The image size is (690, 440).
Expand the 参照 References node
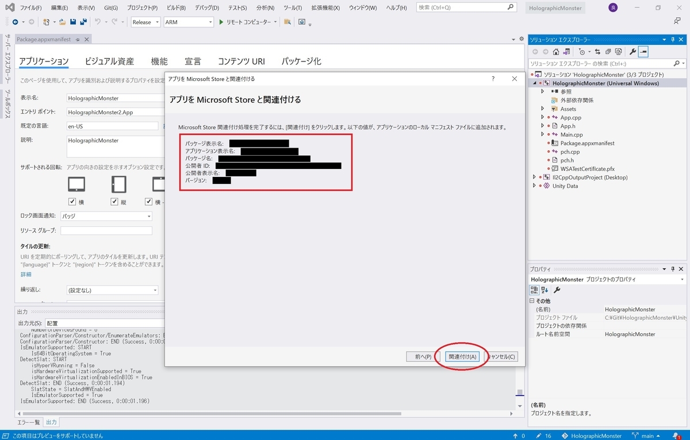coord(542,91)
